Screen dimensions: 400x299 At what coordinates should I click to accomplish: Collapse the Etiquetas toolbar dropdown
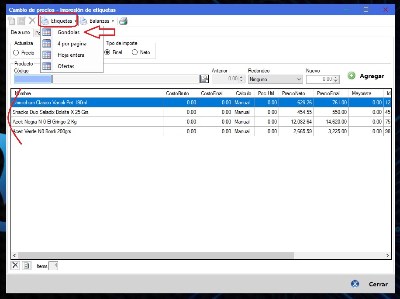(x=59, y=21)
